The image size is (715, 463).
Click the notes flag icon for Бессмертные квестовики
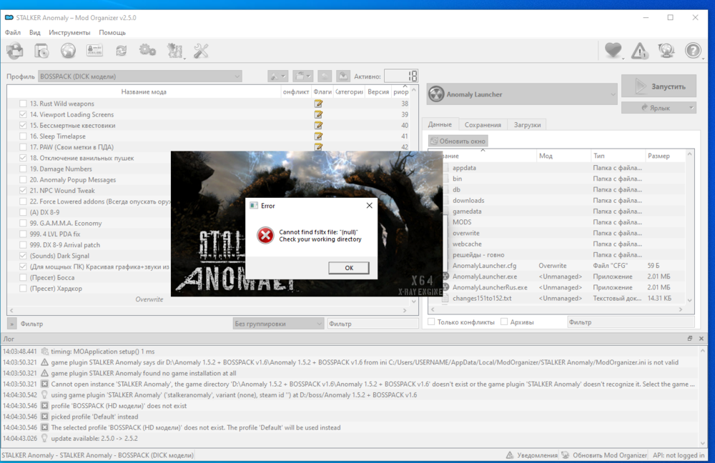[x=318, y=125]
